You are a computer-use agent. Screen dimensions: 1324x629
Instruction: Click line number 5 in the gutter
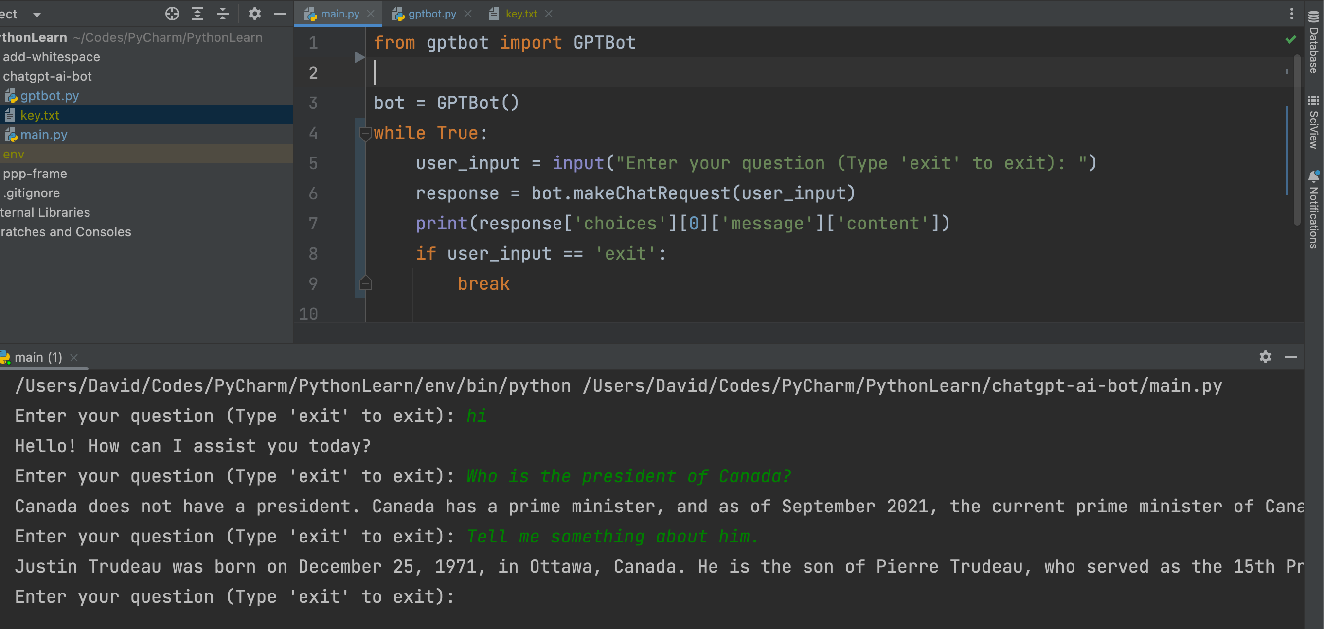(x=313, y=163)
